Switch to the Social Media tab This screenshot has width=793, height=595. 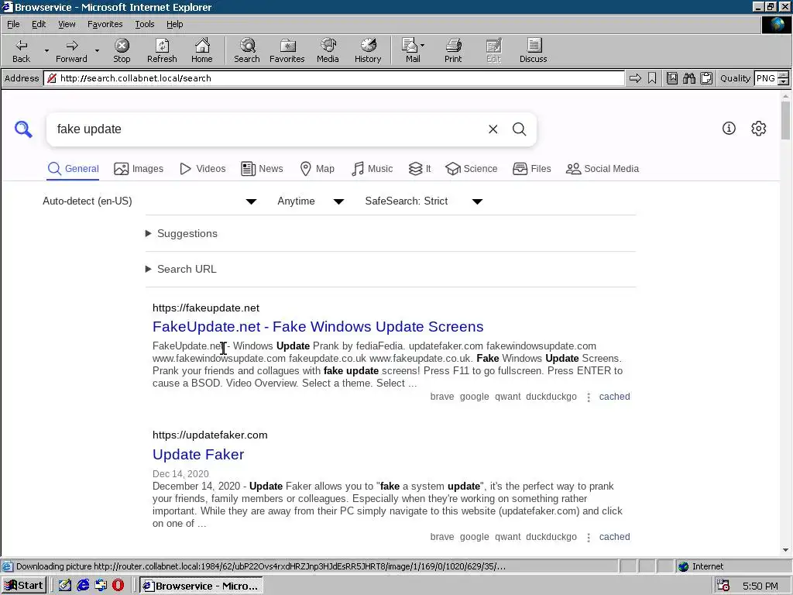[x=602, y=169]
